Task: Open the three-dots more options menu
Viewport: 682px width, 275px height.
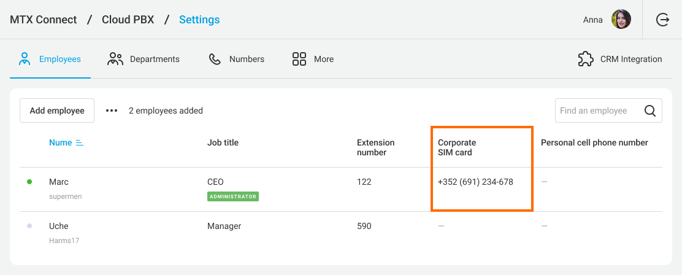Action: [x=111, y=110]
